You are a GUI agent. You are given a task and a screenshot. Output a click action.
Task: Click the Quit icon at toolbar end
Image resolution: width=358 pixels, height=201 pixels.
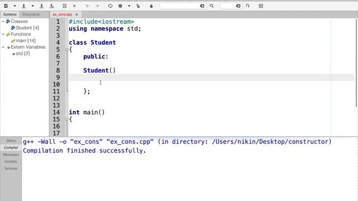[261, 6]
